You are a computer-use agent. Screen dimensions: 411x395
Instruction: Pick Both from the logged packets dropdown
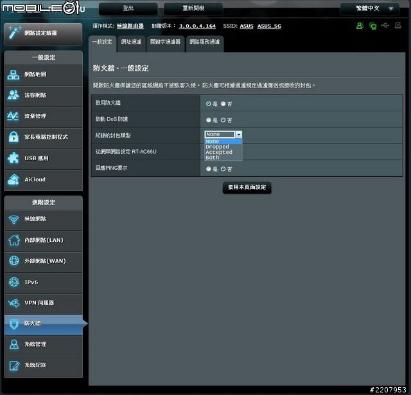pos(213,158)
